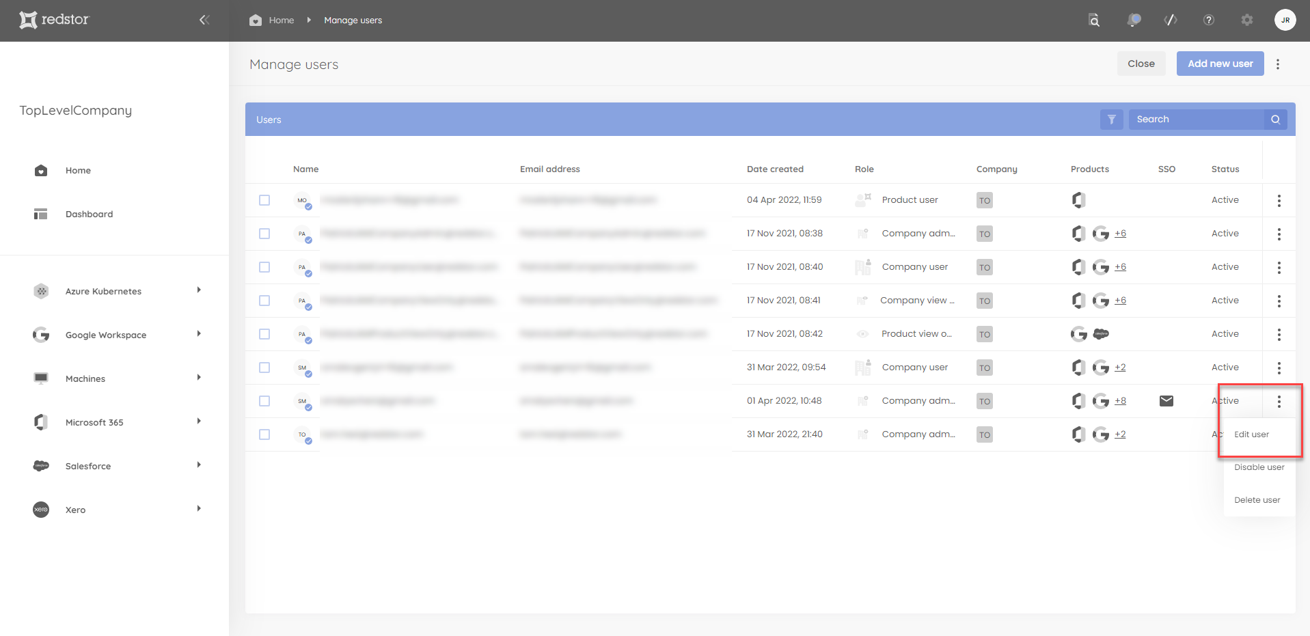Show +8 more products in the 01 Apr 2022 row
1310x636 pixels.
(x=1120, y=401)
